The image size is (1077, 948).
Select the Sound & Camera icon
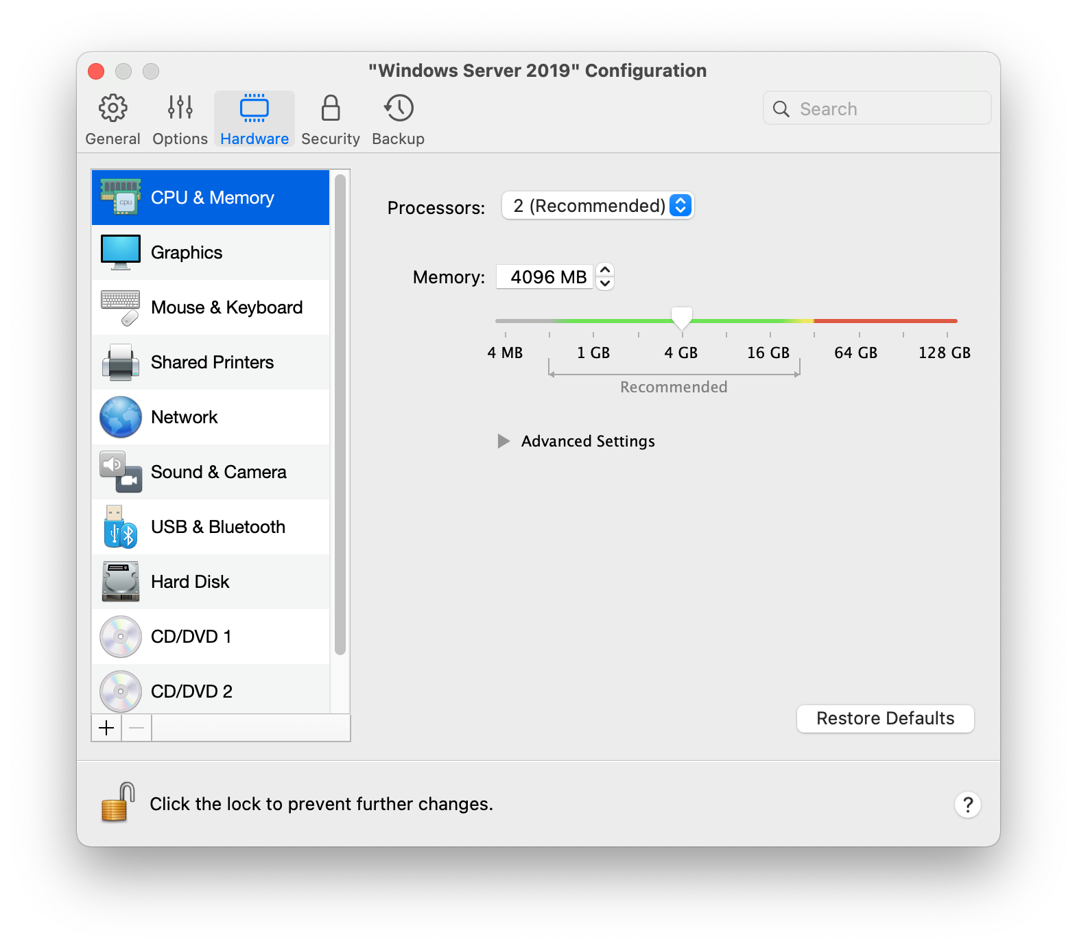pos(121,472)
